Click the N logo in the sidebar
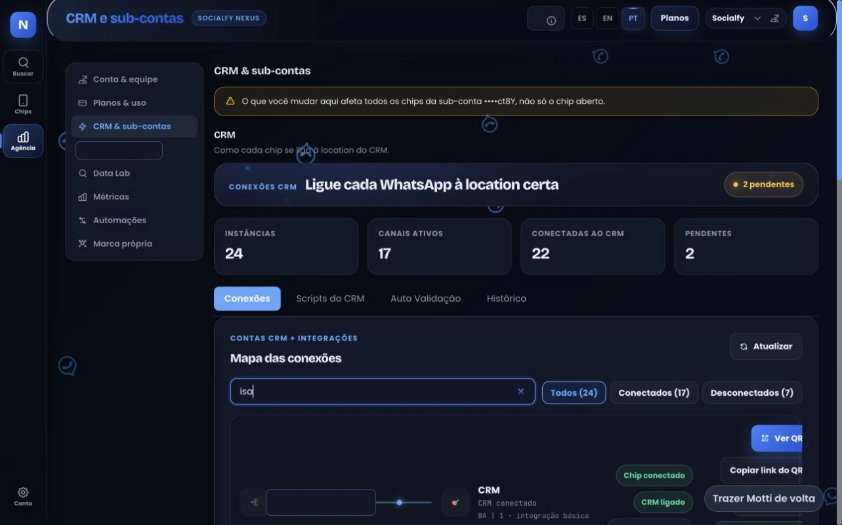The image size is (842, 525). tap(23, 25)
